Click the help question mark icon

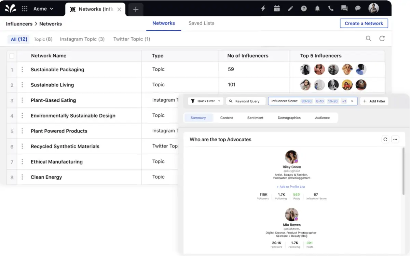point(304,8)
